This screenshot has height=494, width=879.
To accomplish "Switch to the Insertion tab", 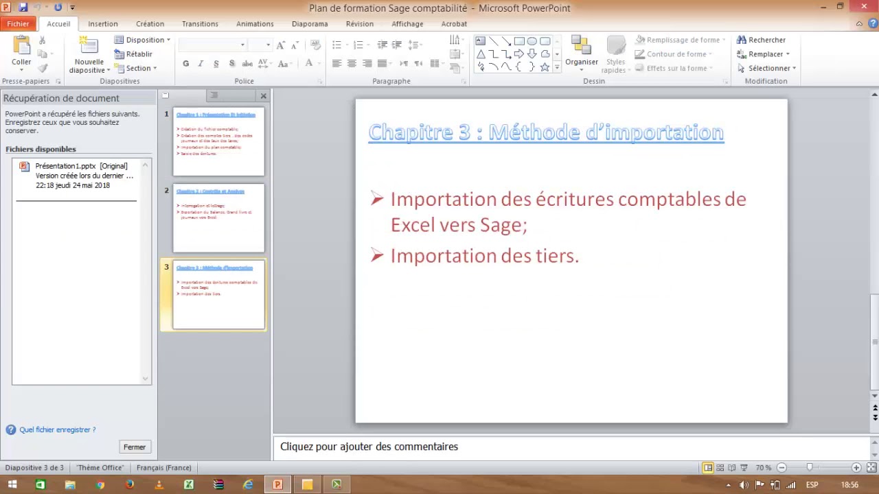I will 103,23.
